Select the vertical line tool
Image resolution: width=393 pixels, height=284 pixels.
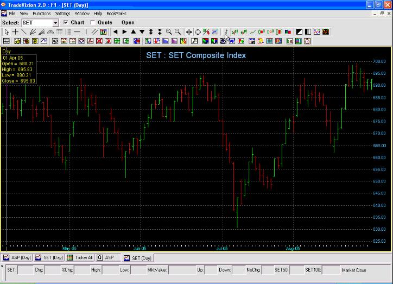pos(86,32)
